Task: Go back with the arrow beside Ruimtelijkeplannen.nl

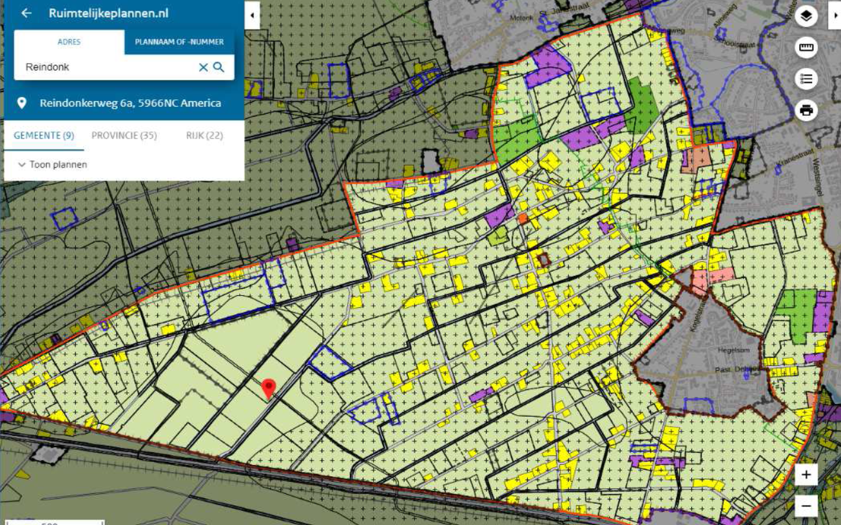Action: click(x=26, y=13)
